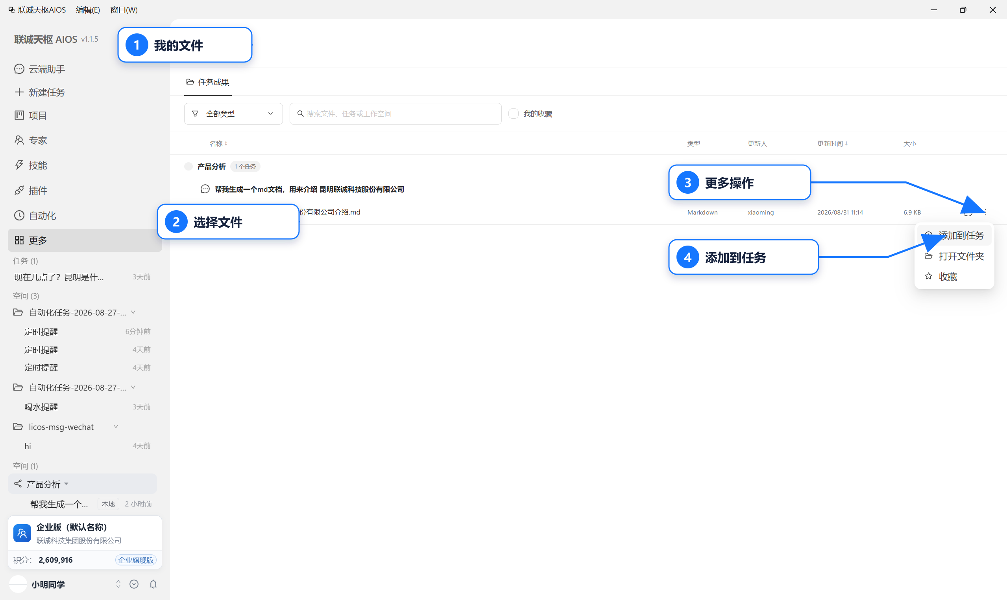Click the circled down-arrow icon beside 小明同学
Screen dimensions: 1007x600
point(134,584)
